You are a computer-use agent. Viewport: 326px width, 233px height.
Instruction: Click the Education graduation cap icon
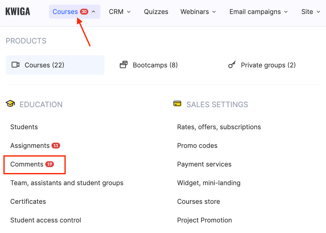pos(10,104)
